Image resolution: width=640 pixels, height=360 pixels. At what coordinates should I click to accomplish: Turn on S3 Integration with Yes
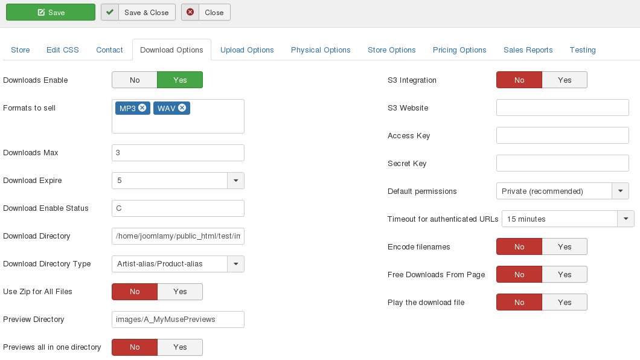(565, 80)
